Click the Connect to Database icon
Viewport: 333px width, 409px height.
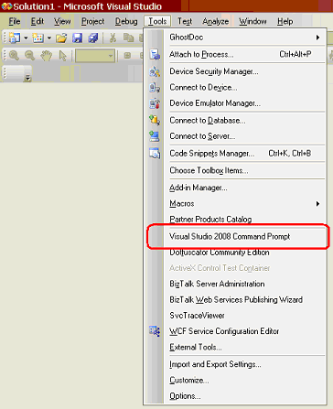tap(155, 120)
